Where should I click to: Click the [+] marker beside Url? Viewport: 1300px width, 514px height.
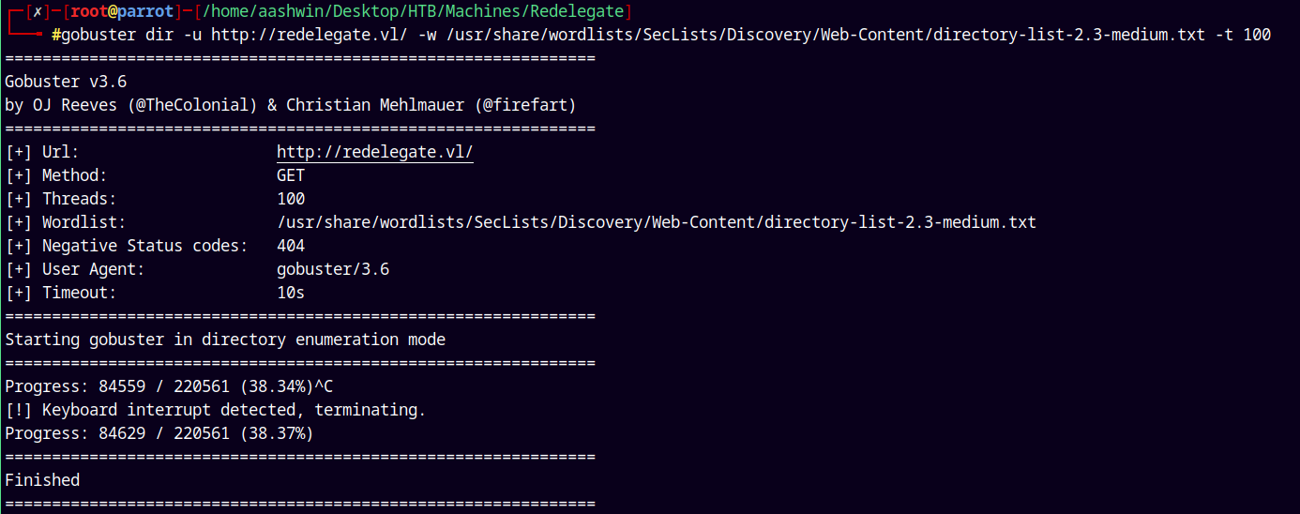click(x=19, y=152)
